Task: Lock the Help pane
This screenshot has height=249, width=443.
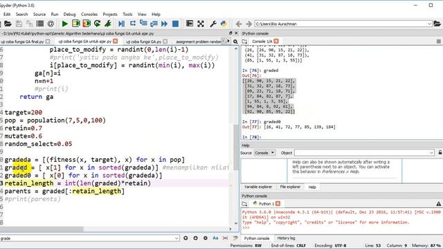Action: tap(440, 153)
